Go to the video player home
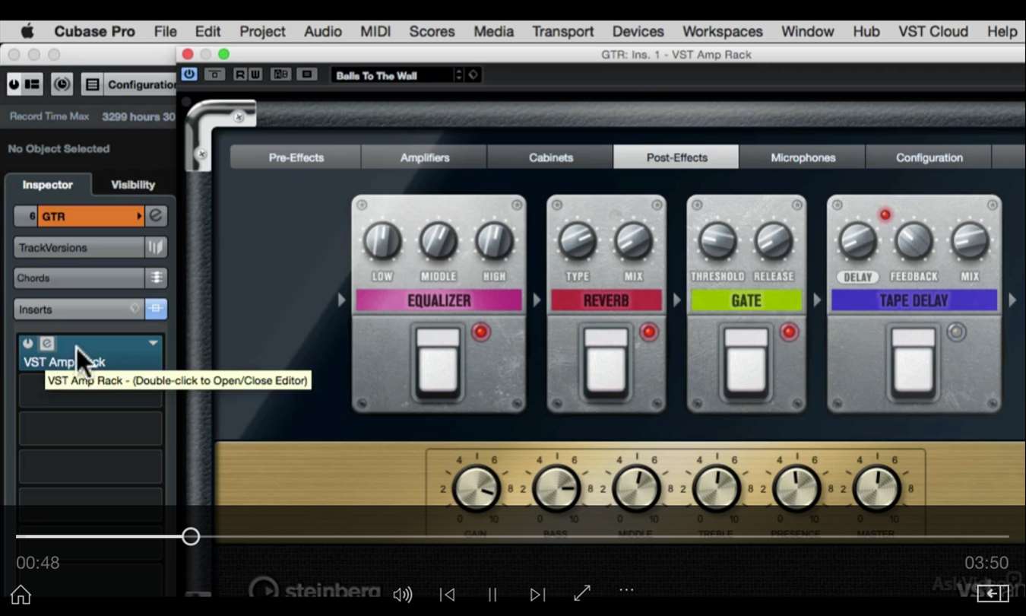The width and height of the screenshot is (1026, 616). 21,594
